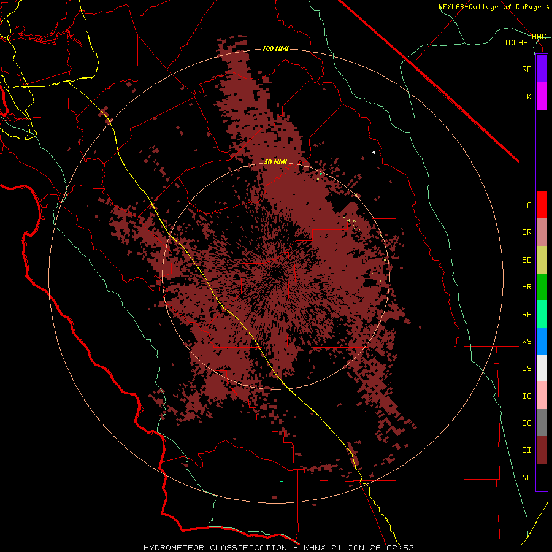The height and width of the screenshot is (552, 552).
Task: Click the RF purple legend swatch
Action: pyautogui.click(x=542, y=69)
